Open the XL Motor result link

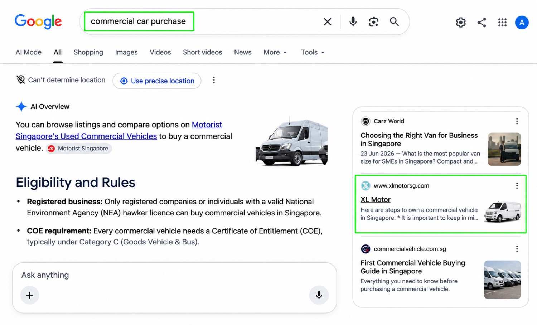376,200
